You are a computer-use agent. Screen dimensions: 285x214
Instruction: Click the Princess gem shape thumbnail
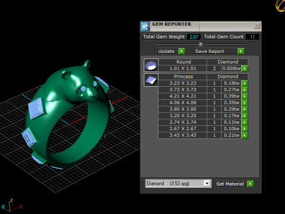pos(151,80)
